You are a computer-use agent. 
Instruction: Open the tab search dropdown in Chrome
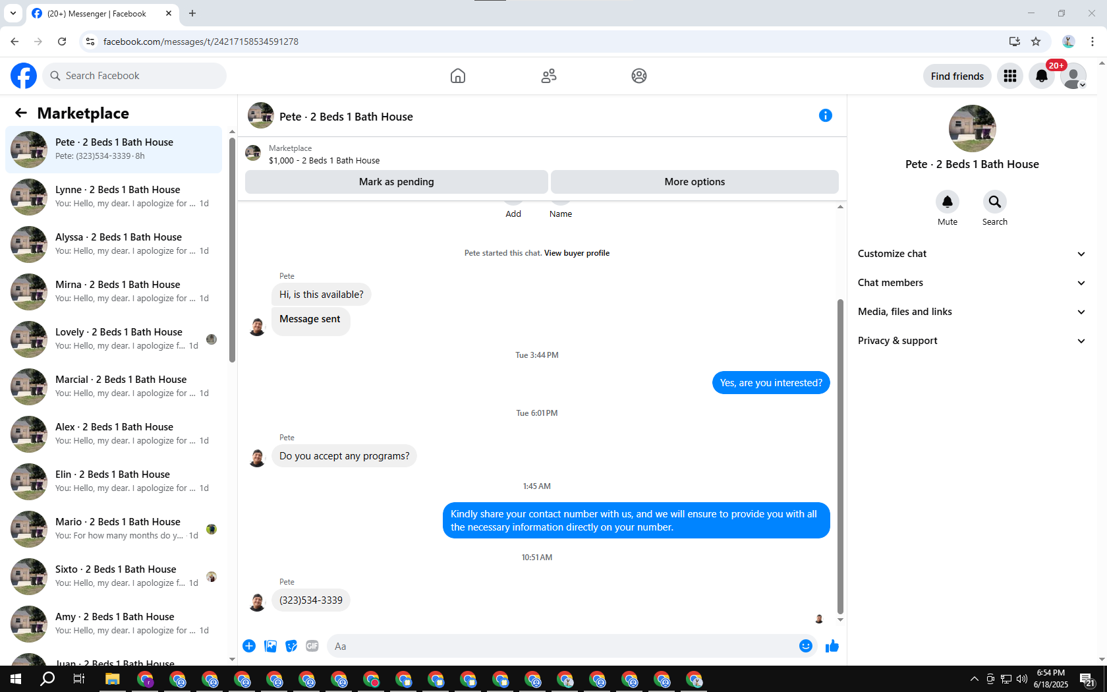[x=13, y=13]
